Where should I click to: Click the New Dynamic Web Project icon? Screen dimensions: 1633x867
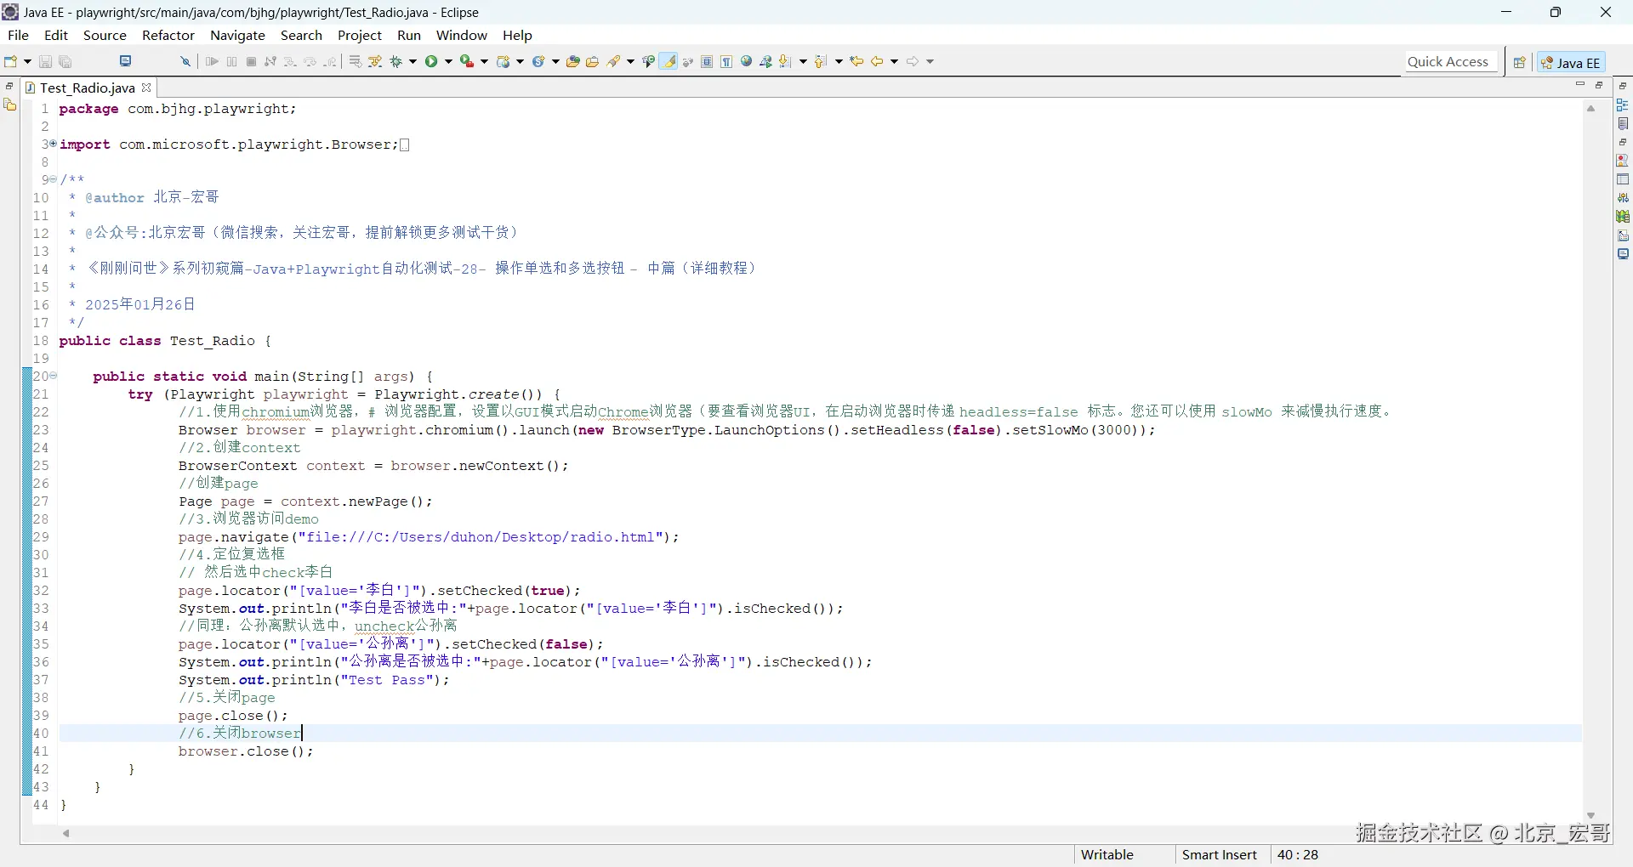pyautogui.click(x=504, y=61)
